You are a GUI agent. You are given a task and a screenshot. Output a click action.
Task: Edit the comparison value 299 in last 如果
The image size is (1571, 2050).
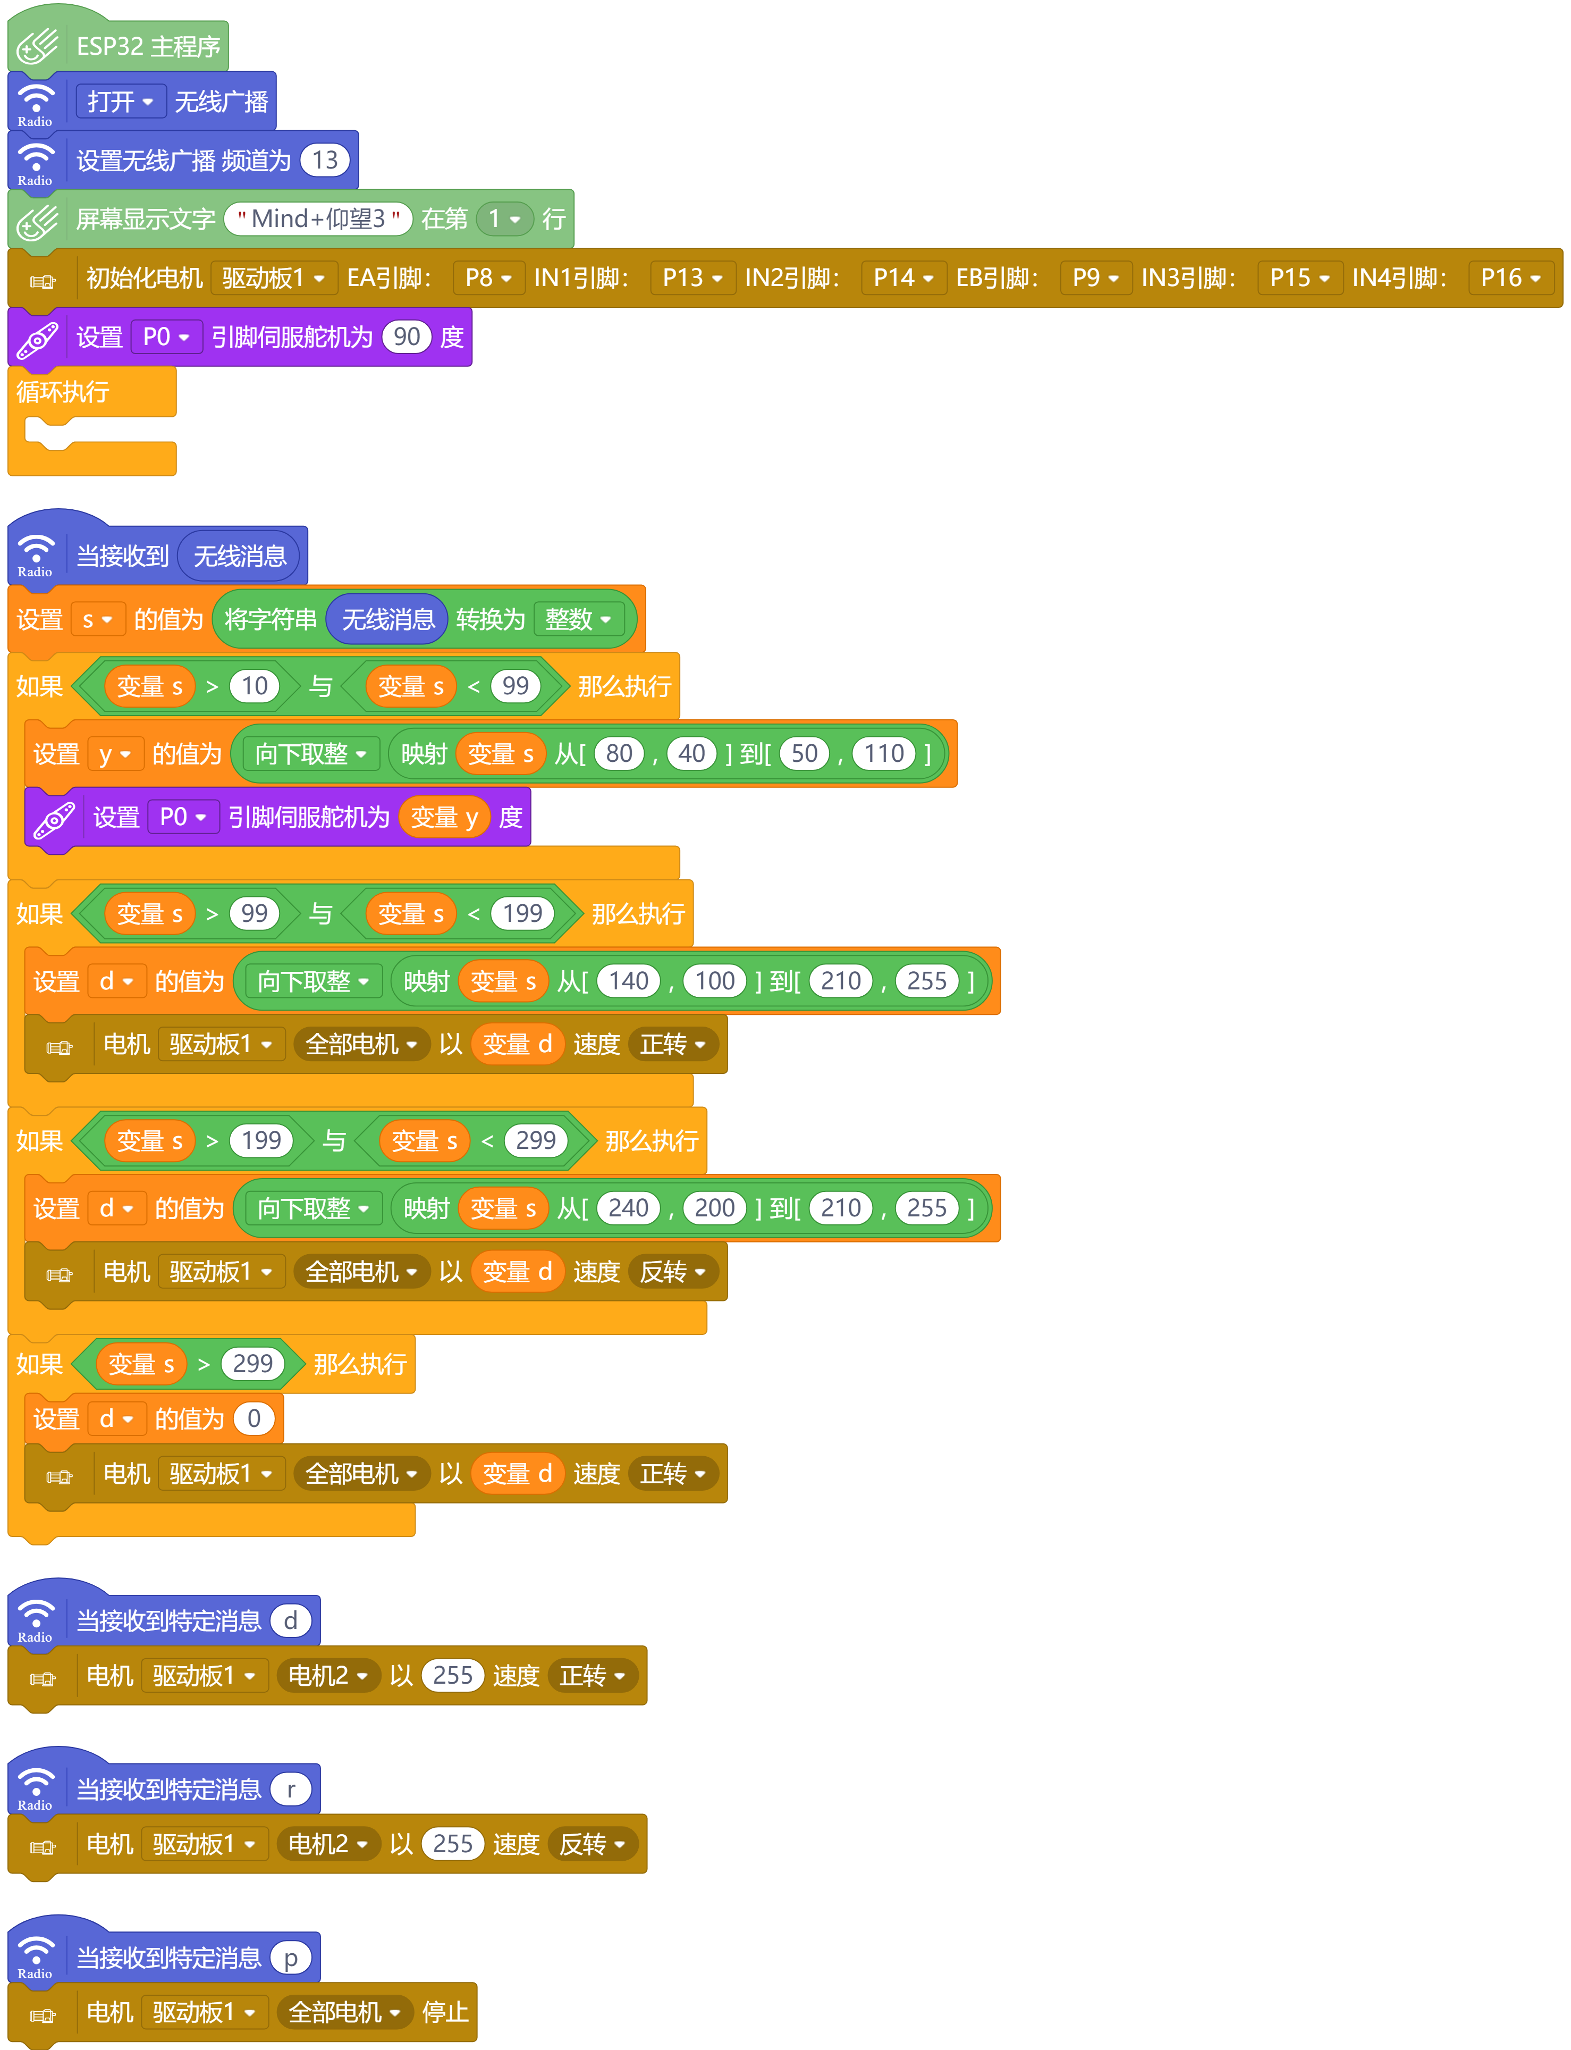click(252, 1365)
